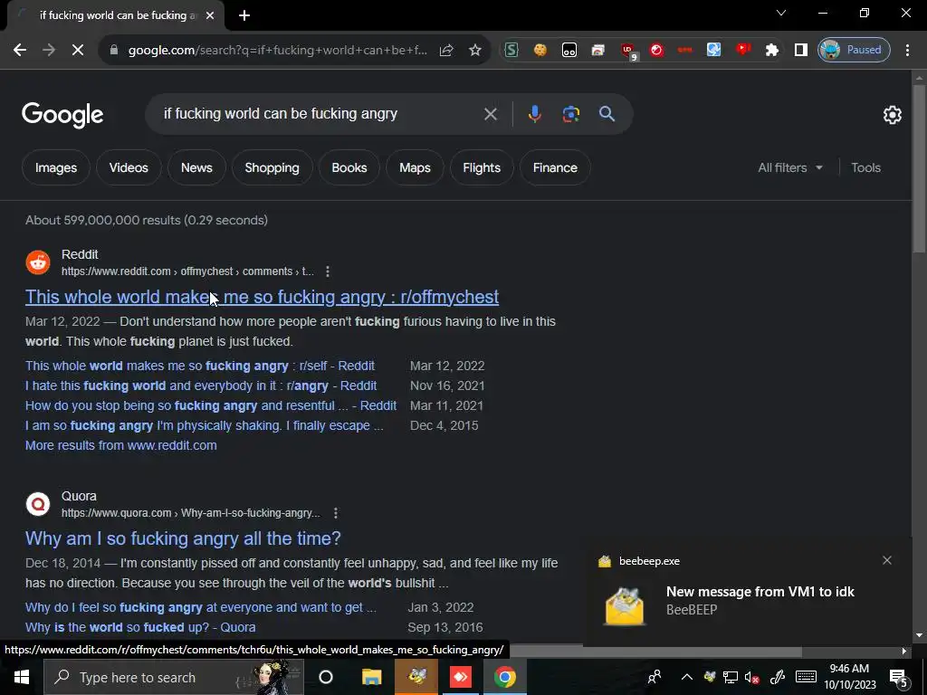The height and width of the screenshot is (695, 927).
Task: Open File Explorer from the taskbar
Action: point(372,677)
